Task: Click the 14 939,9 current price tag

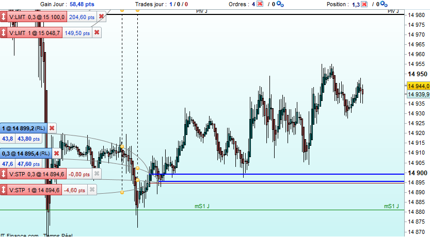Action: click(419, 94)
